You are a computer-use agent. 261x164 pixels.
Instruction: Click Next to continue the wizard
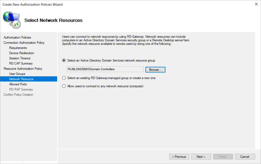[201, 156]
